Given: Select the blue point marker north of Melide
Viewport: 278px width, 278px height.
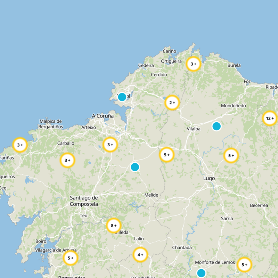Looking at the screenshot, I should pyautogui.click(x=135, y=167).
